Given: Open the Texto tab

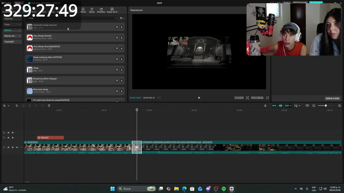Looking at the screenshot, I should tap(34, 10).
